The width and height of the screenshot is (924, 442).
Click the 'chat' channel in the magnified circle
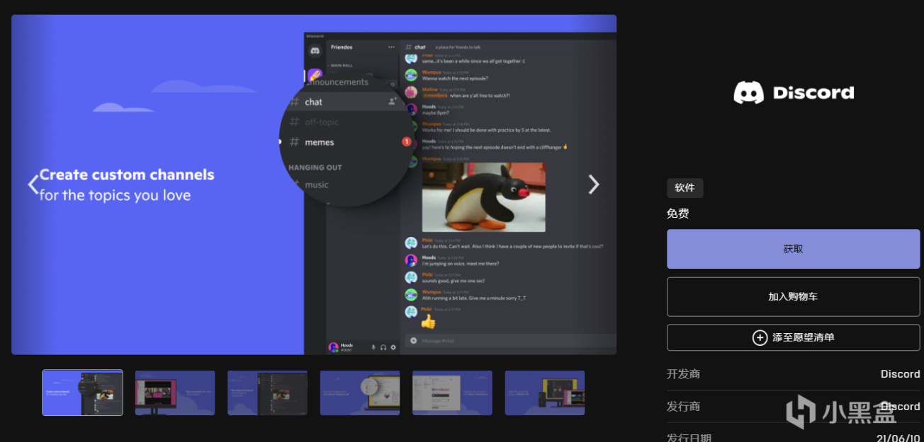click(313, 102)
